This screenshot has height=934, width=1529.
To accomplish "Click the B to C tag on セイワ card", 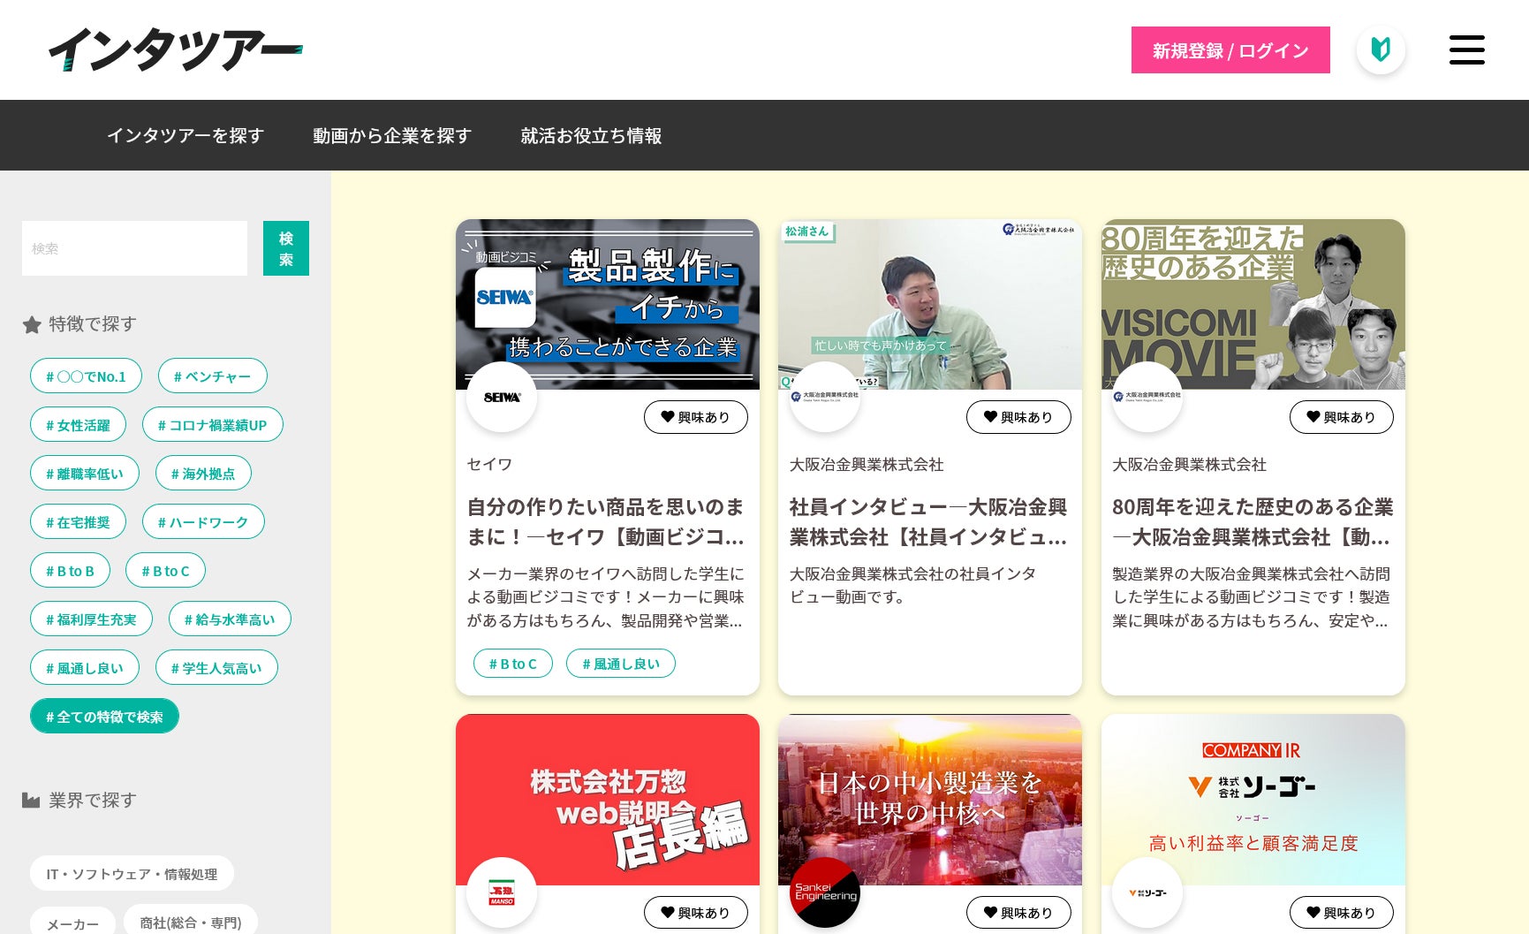I will [x=513, y=664].
